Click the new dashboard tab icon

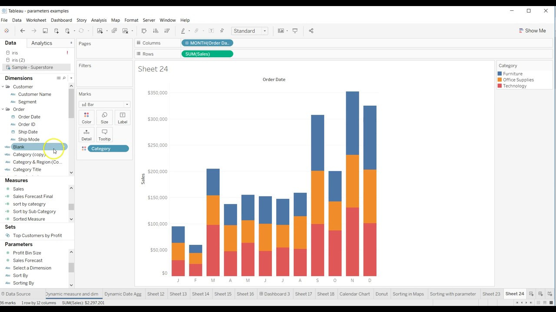540,294
